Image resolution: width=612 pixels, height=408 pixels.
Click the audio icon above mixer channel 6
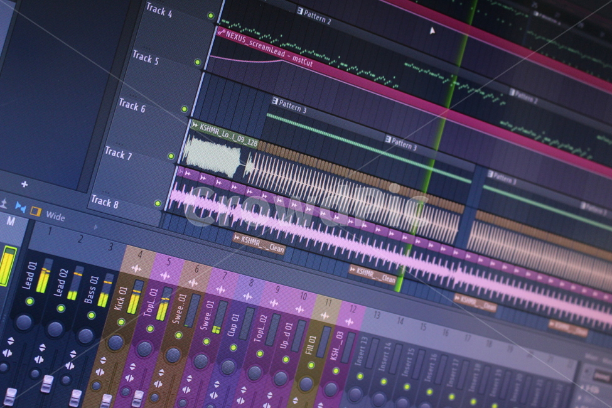point(193,282)
